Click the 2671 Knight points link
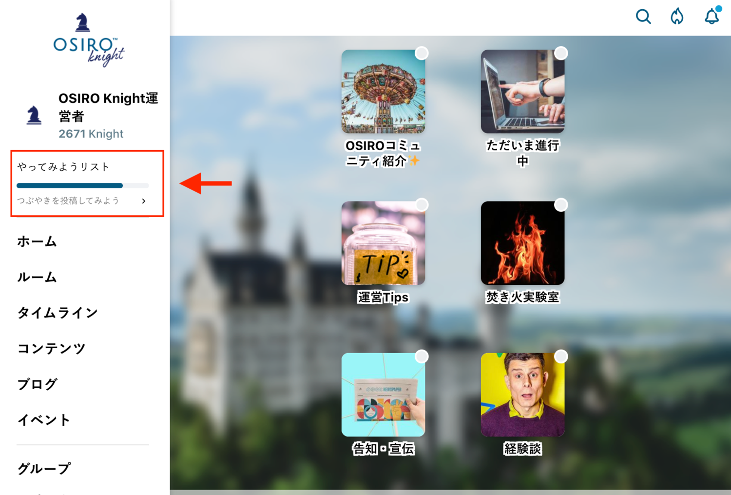Viewport: 731px width, 495px height. (91, 134)
